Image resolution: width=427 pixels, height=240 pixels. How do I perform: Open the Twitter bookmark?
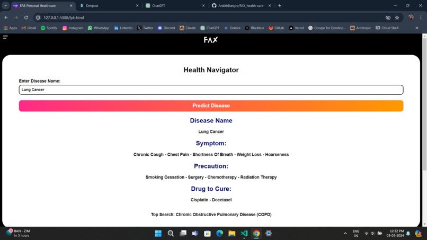click(x=145, y=28)
